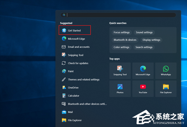The width and height of the screenshot is (187, 127).
Task: Select the Focus settings quick search
Action: coord(122,32)
